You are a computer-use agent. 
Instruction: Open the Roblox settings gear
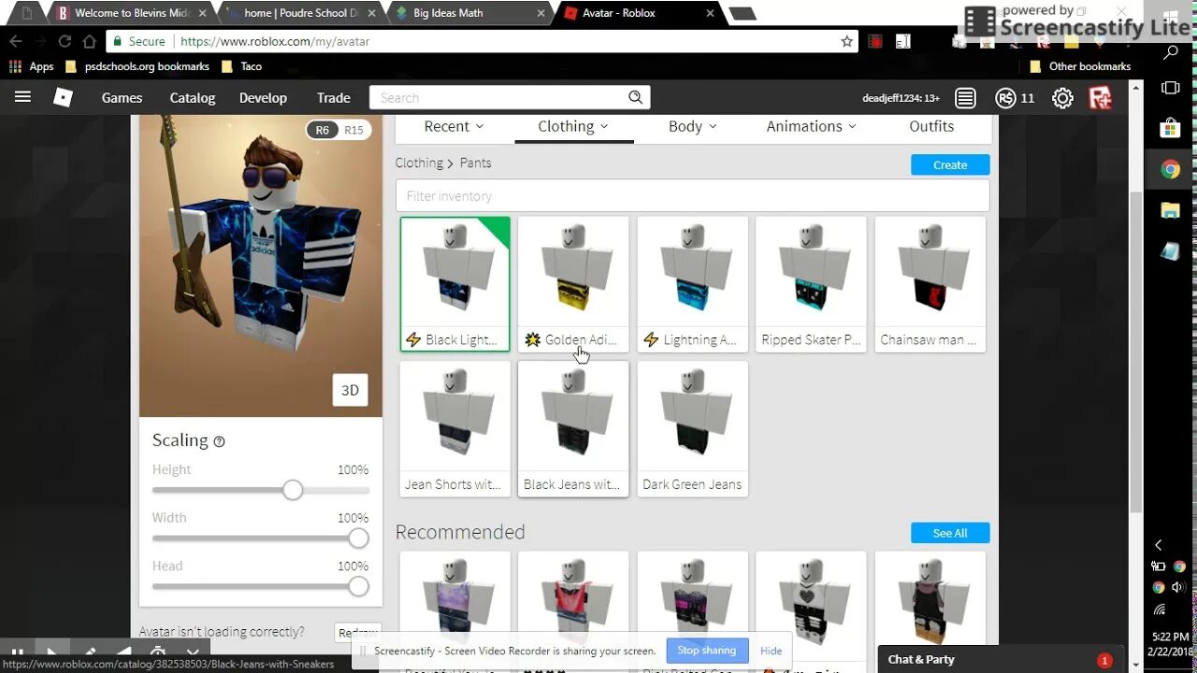(x=1062, y=98)
